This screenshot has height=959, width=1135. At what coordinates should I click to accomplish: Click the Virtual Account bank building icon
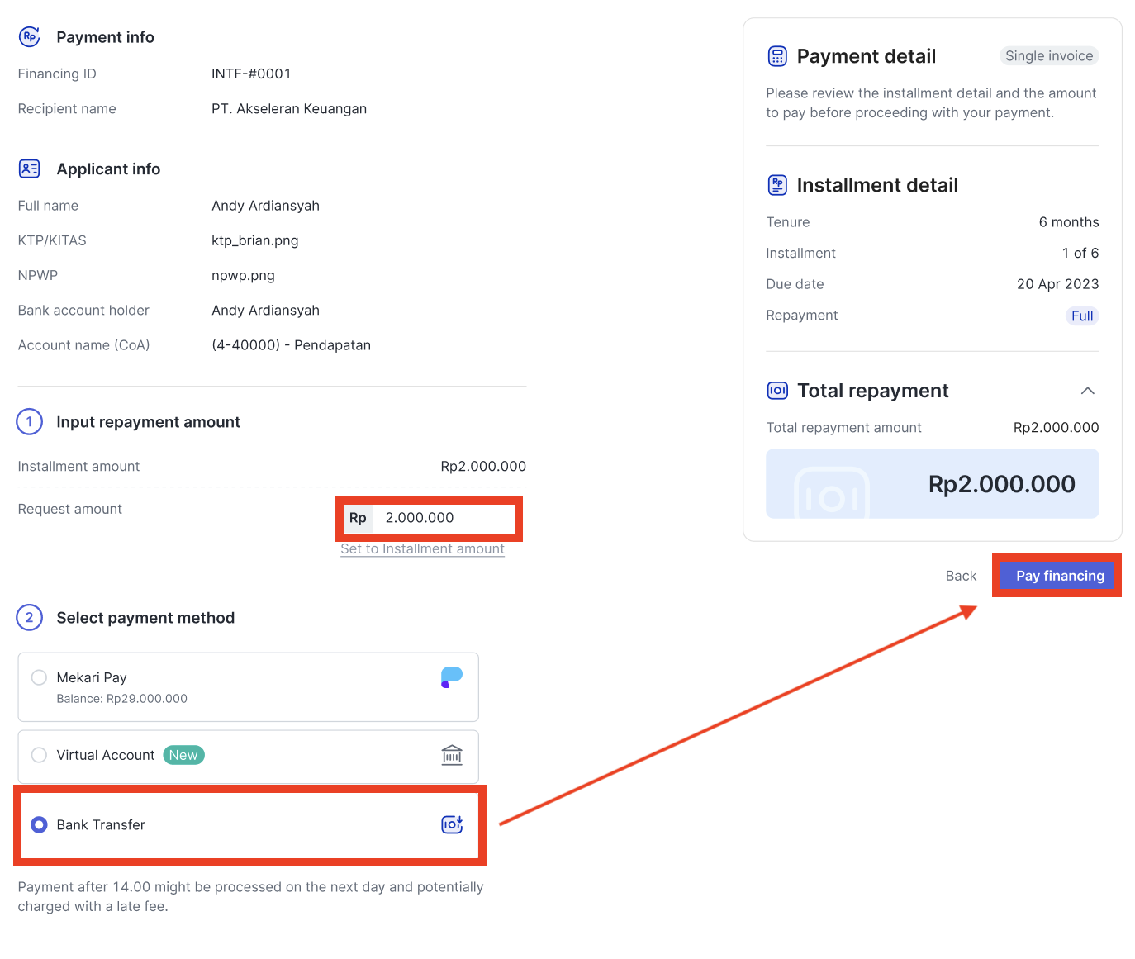click(452, 755)
